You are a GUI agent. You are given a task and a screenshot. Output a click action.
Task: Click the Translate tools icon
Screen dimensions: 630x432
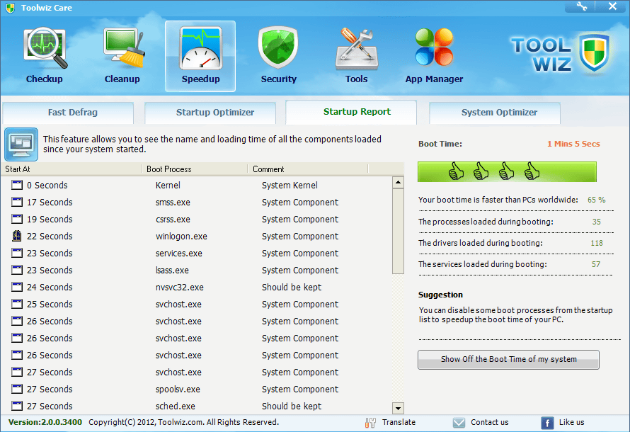[x=370, y=423]
